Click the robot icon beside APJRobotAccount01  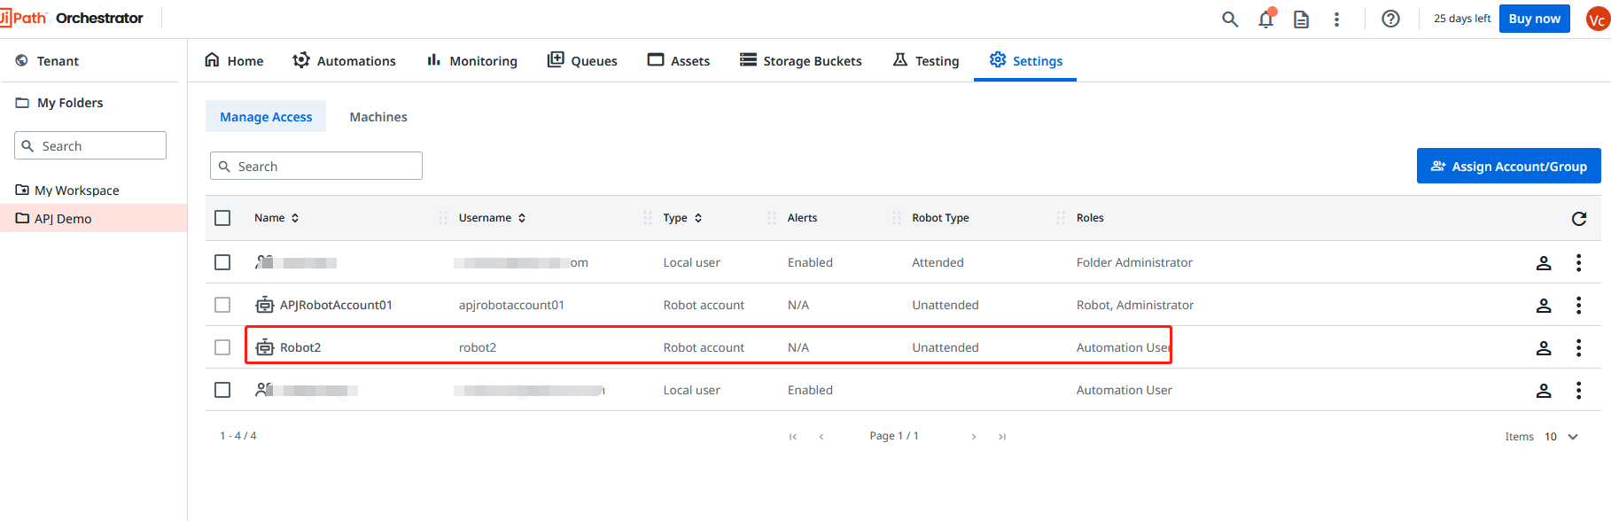point(264,305)
